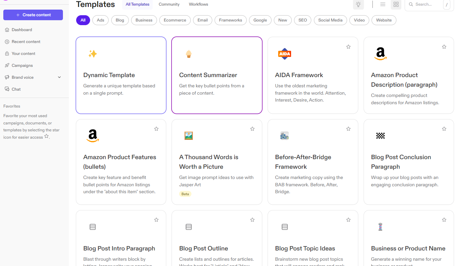
Task: Select the All filter chip
Action: (x=83, y=20)
